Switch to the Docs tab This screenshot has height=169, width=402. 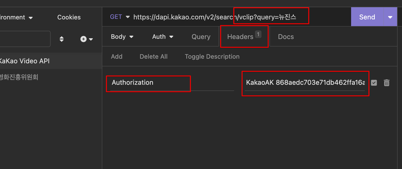pyautogui.click(x=286, y=37)
